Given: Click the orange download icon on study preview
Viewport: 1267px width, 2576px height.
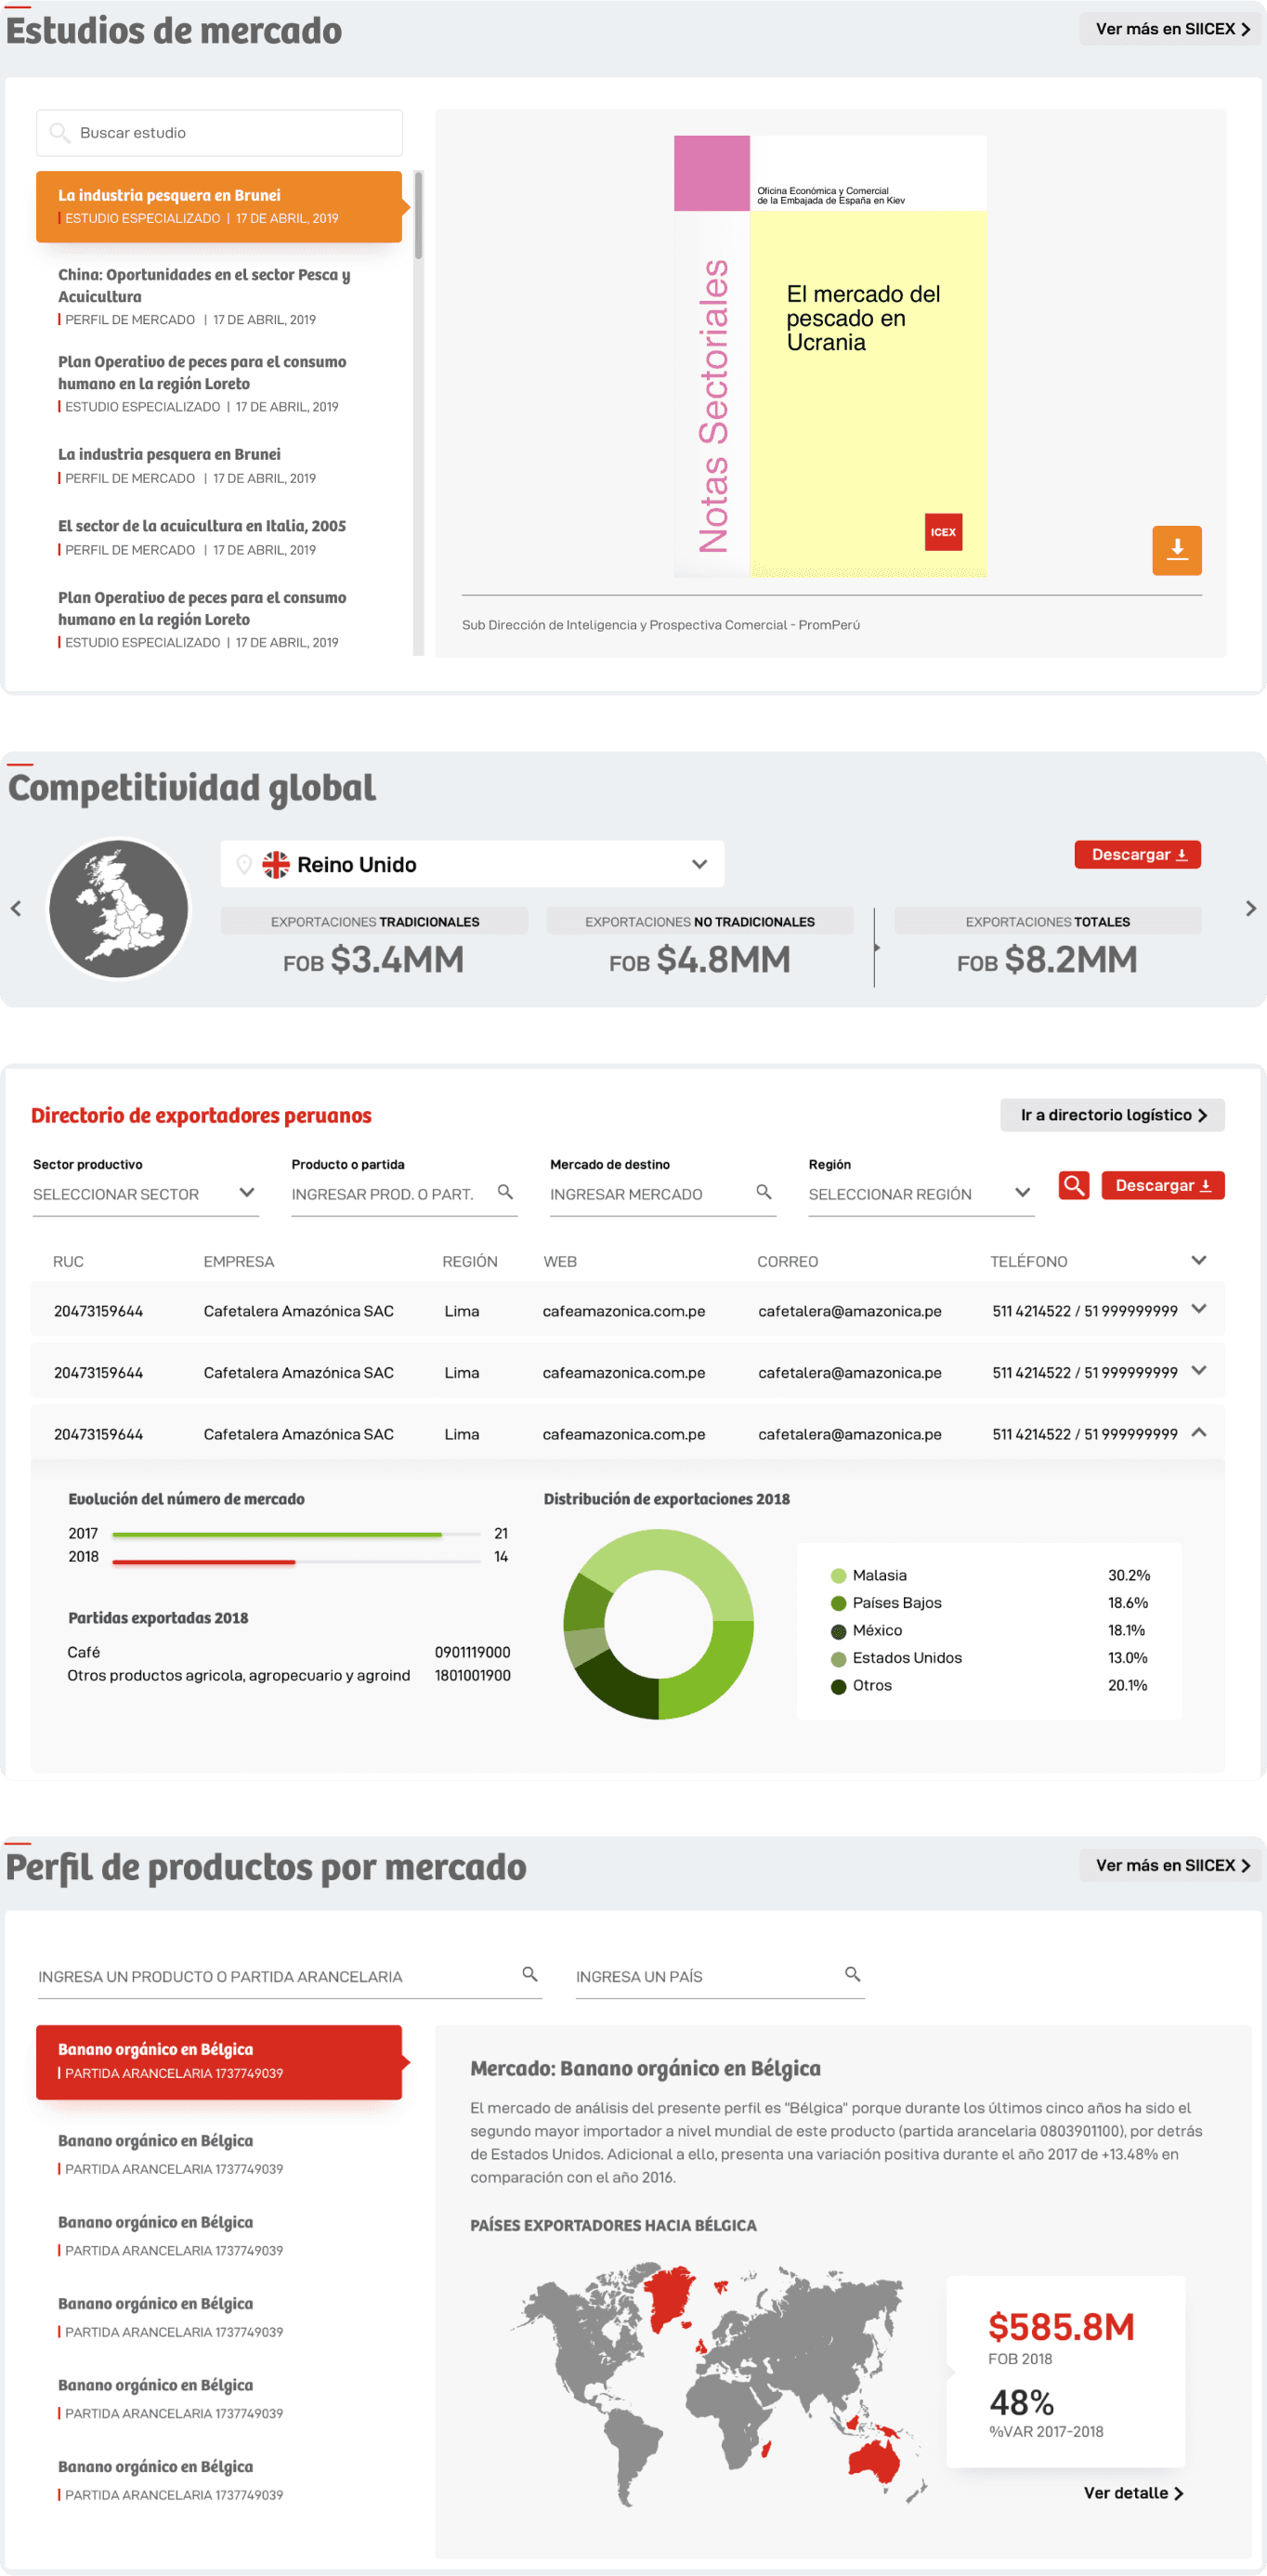Looking at the screenshot, I should (x=1176, y=550).
